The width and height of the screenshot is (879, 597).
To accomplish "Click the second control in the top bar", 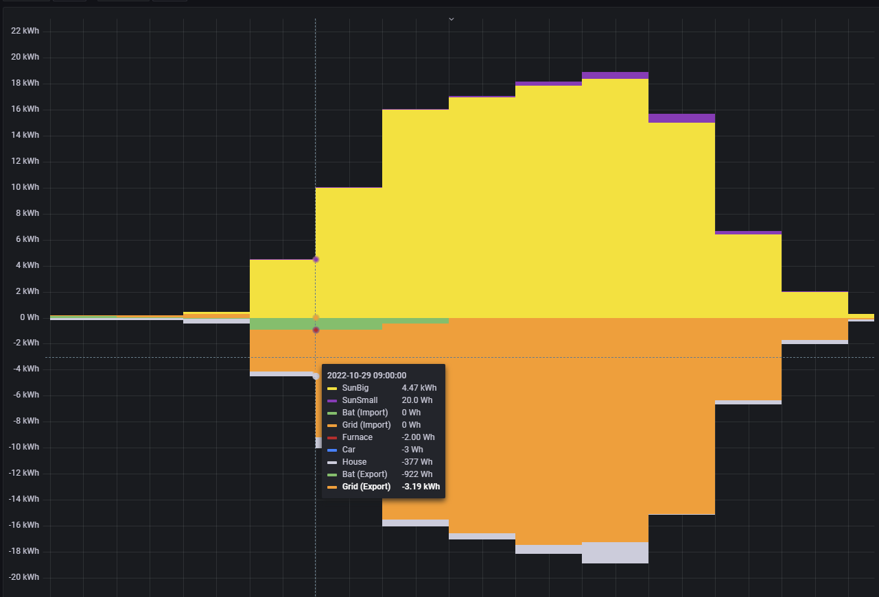I will click(x=69, y=1).
